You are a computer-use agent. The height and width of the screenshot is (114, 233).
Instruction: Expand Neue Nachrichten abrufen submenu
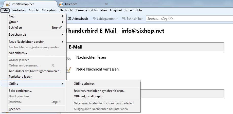33,42
